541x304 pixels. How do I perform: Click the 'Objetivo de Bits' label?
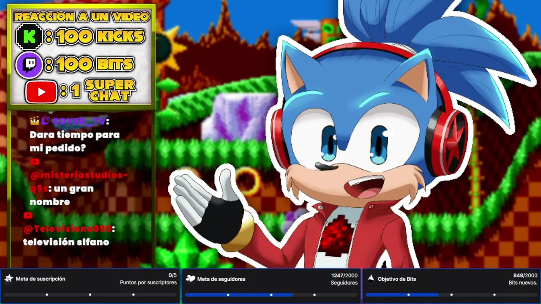pyautogui.click(x=397, y=279)
